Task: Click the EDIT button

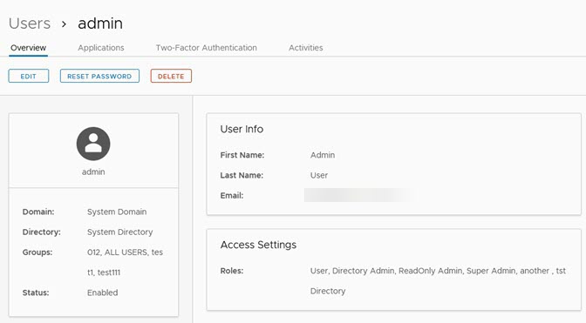Action: pos(29,76)
